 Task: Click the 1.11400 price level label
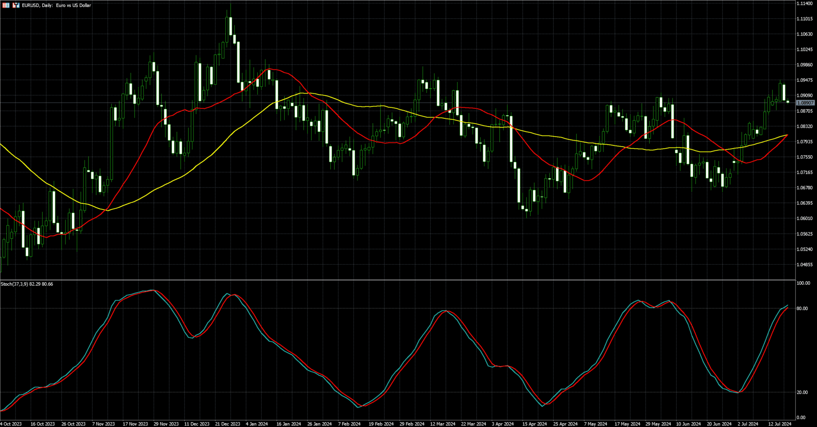pyautogui.click(x=805, y=3)
